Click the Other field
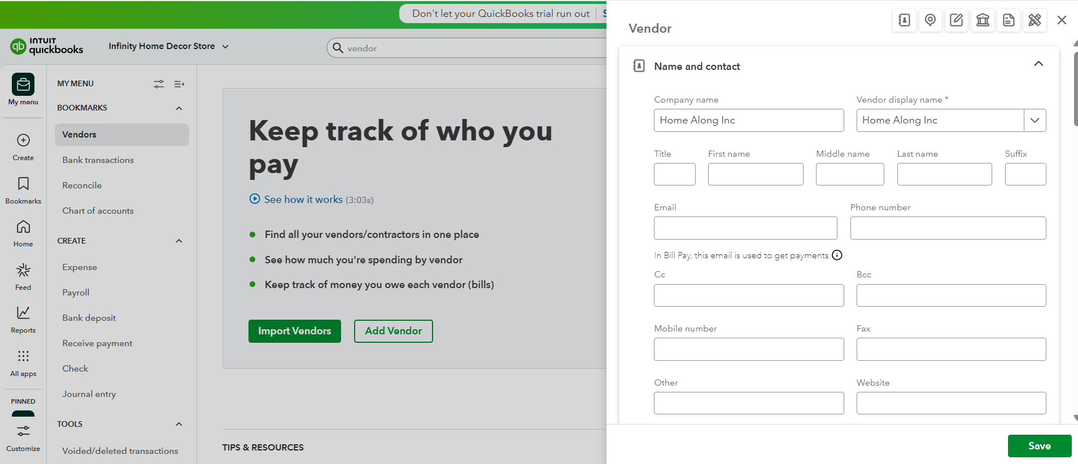 [x=749, y=403]
